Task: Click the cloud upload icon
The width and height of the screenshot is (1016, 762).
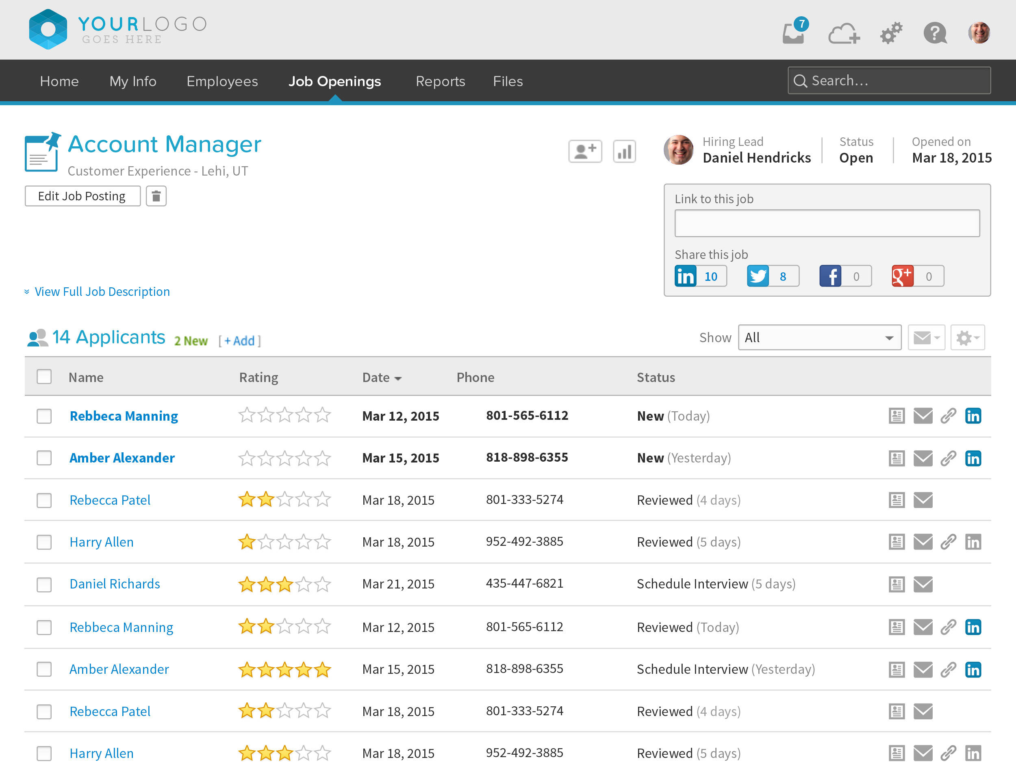Action: click(x=843, y=33)
